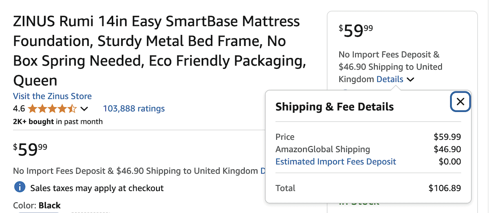
Task: Click the blue info icon beside sales taxes
Action: (20, 187)
